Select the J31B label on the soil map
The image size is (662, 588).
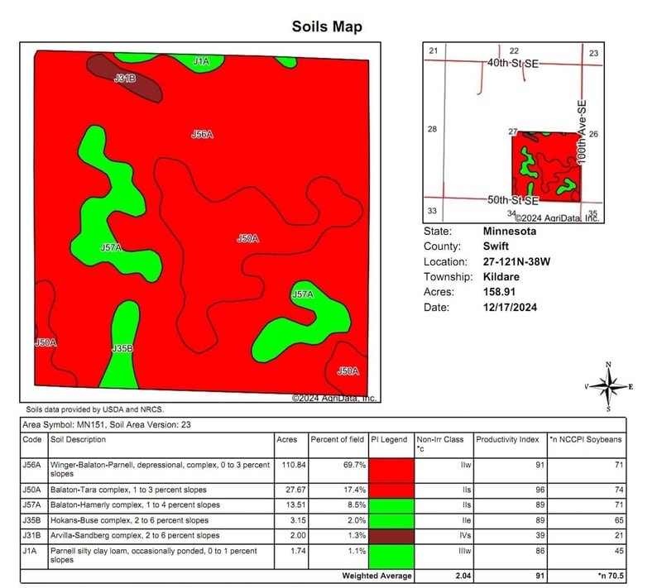tap(125, 78)
